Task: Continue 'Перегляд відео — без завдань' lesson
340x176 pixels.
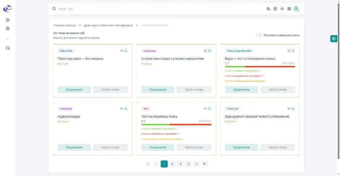Action: (74, 89)
